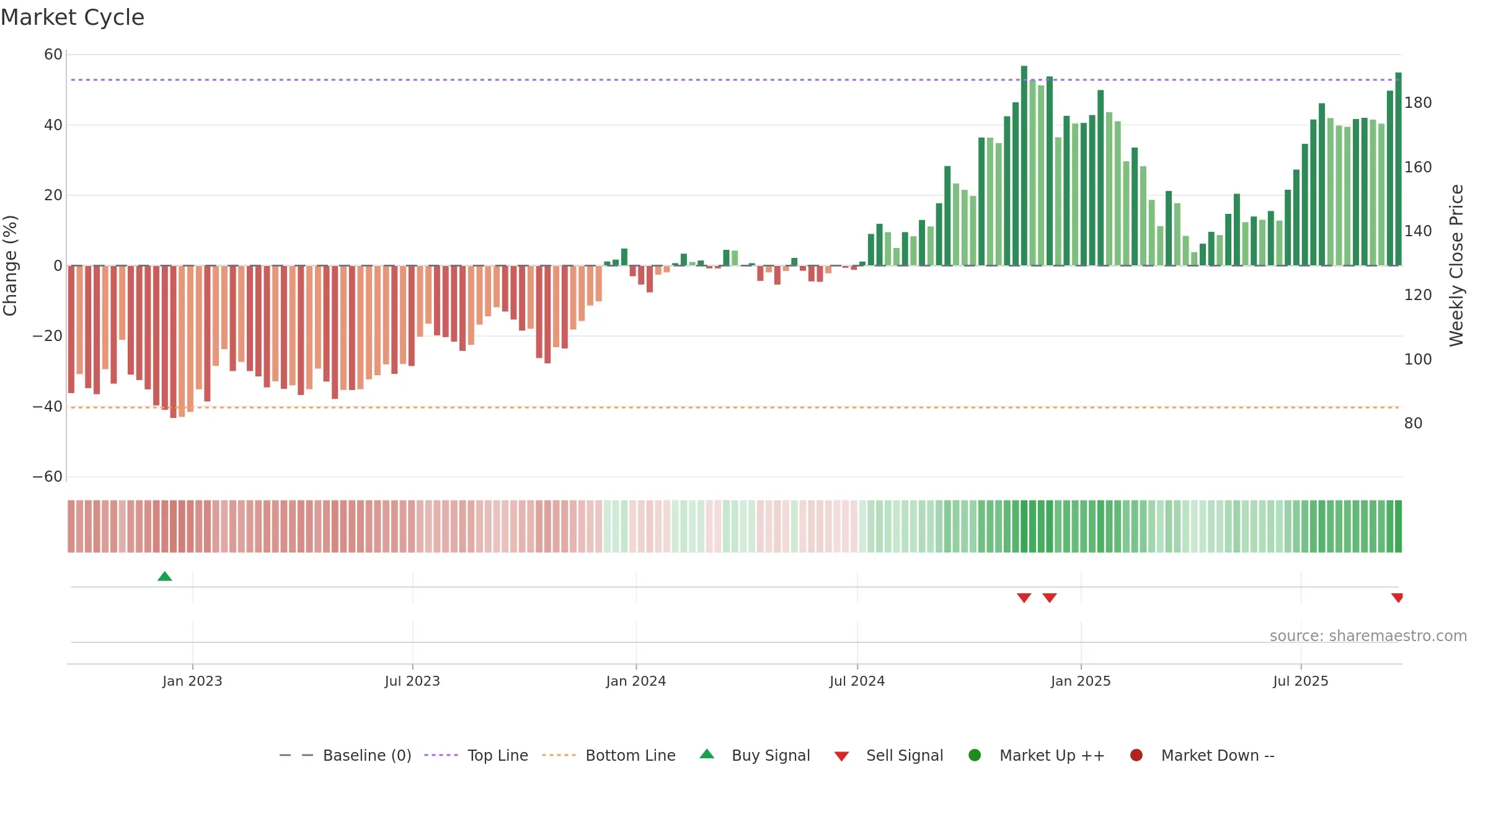Screen dimensions: 1488x837
Task: Click the 'Weekly Close Price' right axis title
Action: click(x=1456, y=265)
